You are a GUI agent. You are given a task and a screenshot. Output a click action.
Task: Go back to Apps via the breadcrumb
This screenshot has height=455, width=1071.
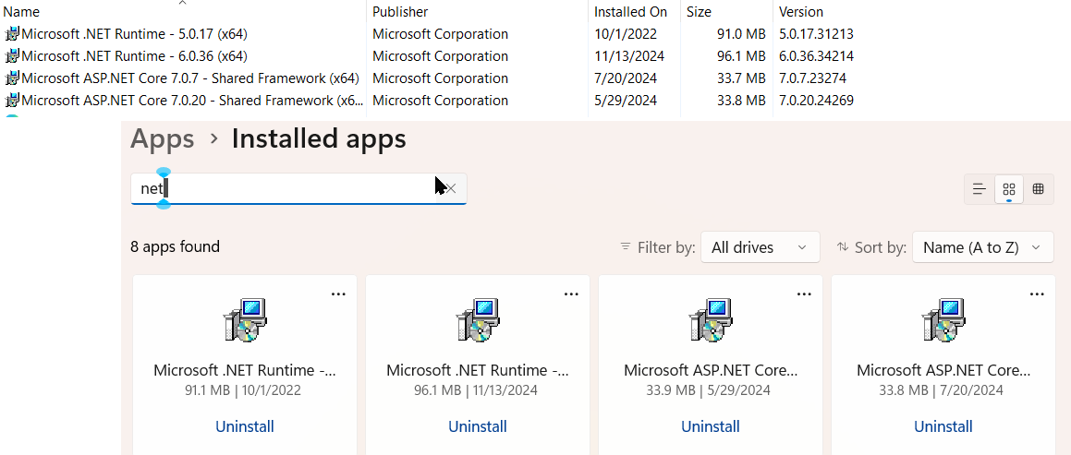(x=163, y=139)
